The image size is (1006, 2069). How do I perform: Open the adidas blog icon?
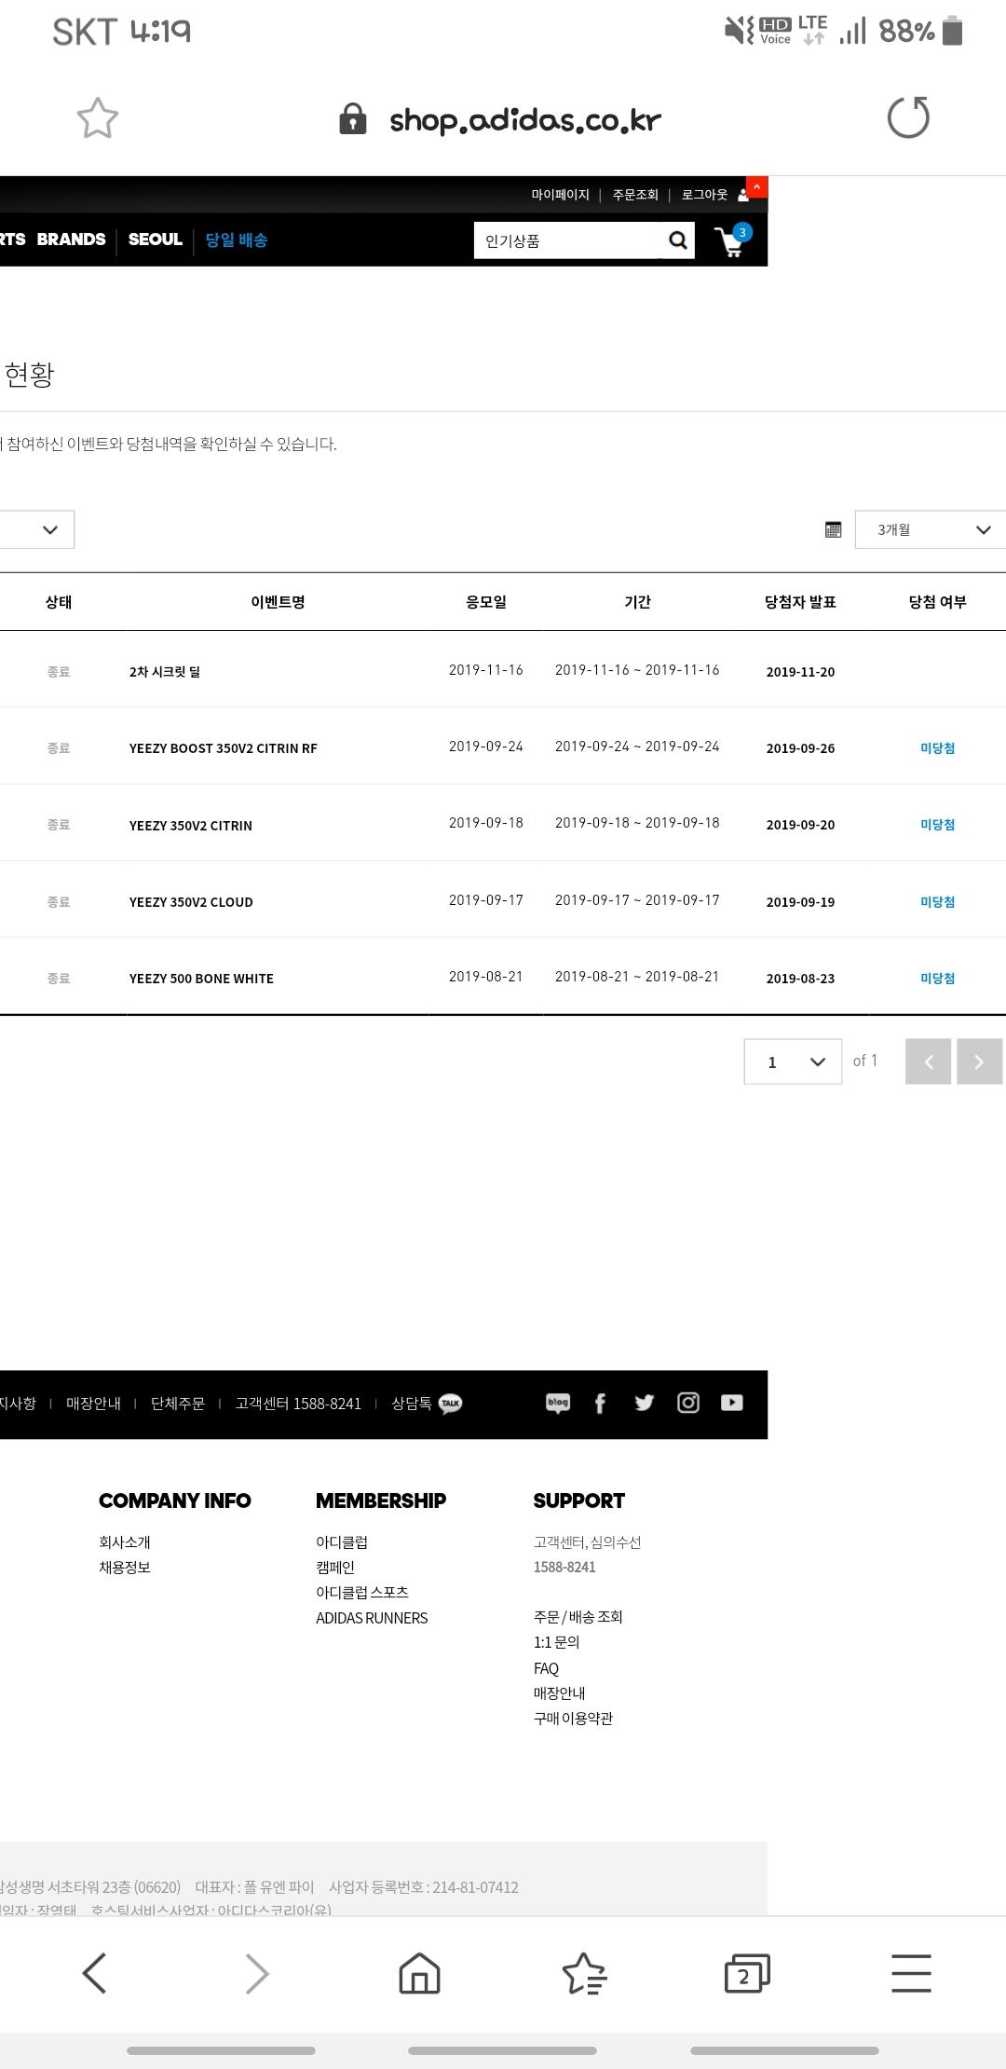[558, 1404]
